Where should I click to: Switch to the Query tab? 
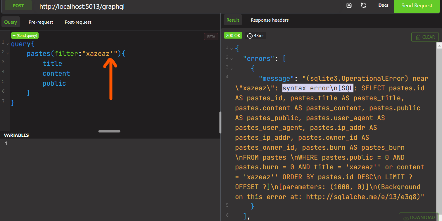point(11,22)
